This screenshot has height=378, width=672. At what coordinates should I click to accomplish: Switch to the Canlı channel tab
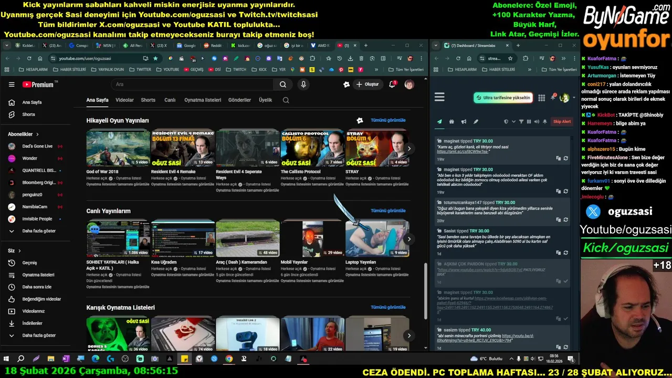pyautogui.click(x=170, y=100)
